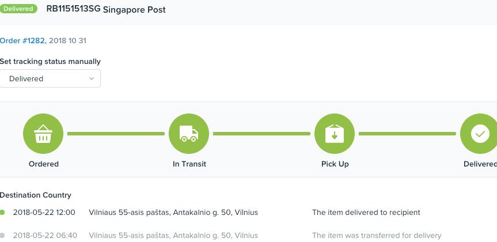
Task: Click "The item was transferred for delivery" entry
Action: 377,236
